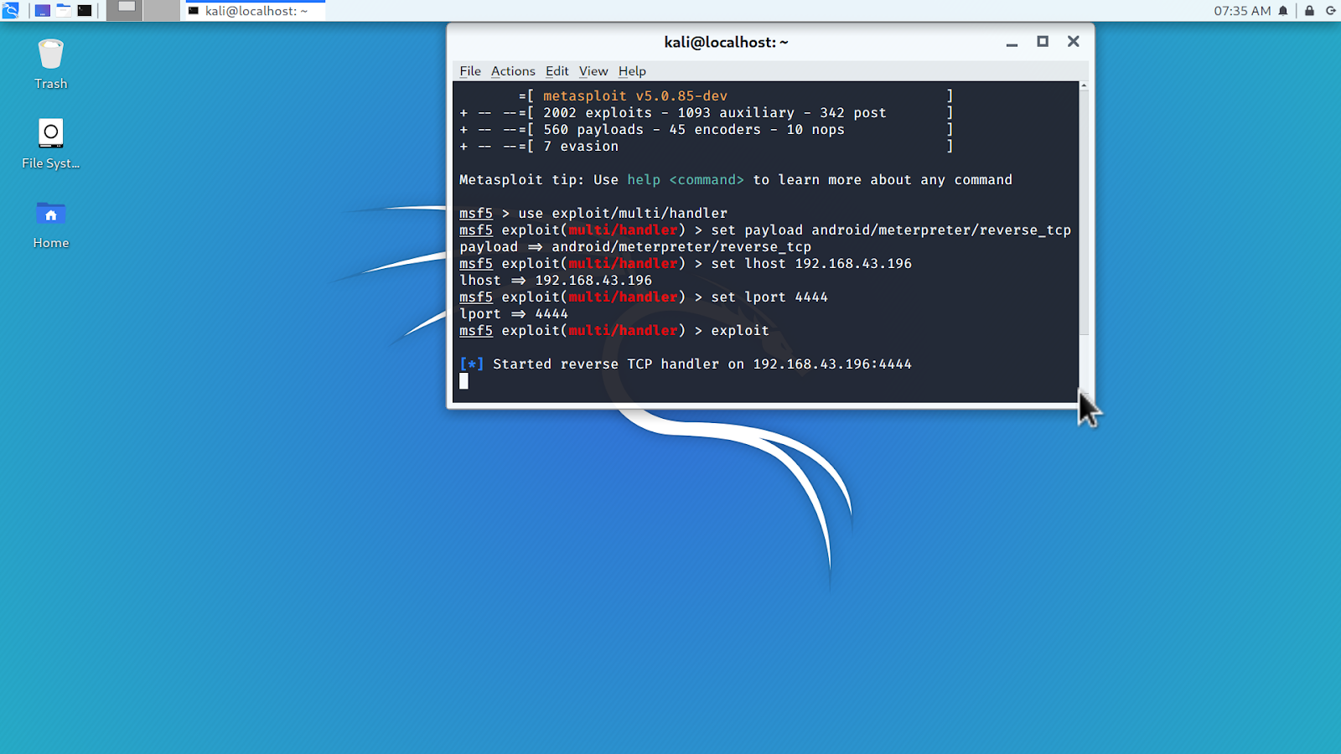Screen dimensions: 1341x754
Task: Open the Help menu
Action: click(x=631, y=71)
